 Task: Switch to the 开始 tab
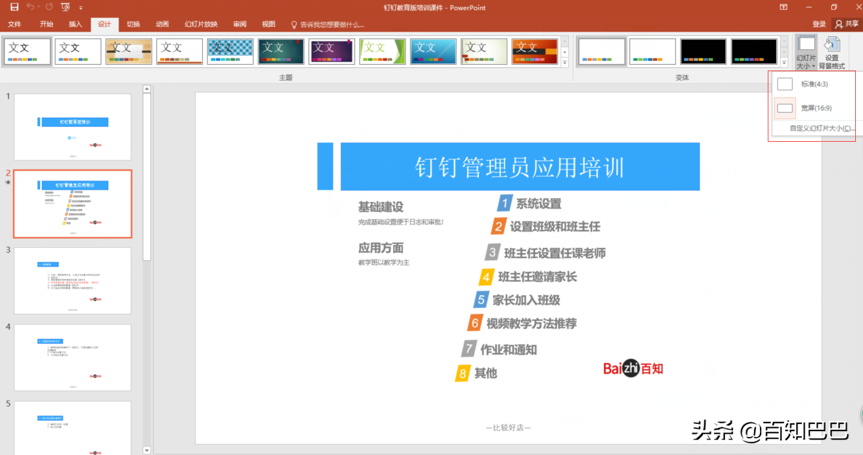pyautogui.click(x=47, y=25)
